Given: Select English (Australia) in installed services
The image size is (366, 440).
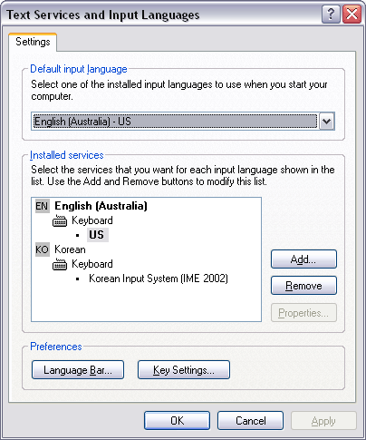Looking at the screenshot, I should point(101,206).
